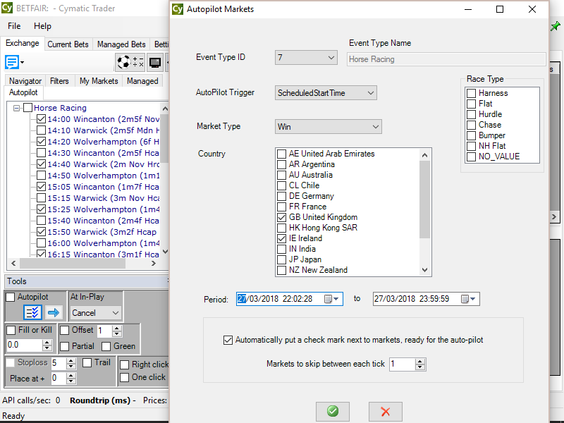Image resolution: width=564 pixels, height=423 pixels.
Task: Open the Autopilot markets checklist icon
Action: point(32,312)
